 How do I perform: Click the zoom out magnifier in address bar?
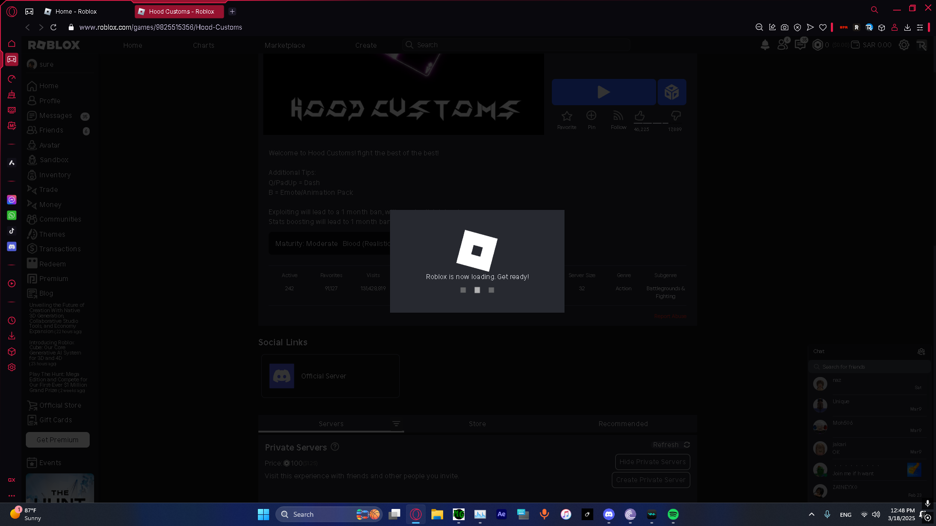[759, 27]
